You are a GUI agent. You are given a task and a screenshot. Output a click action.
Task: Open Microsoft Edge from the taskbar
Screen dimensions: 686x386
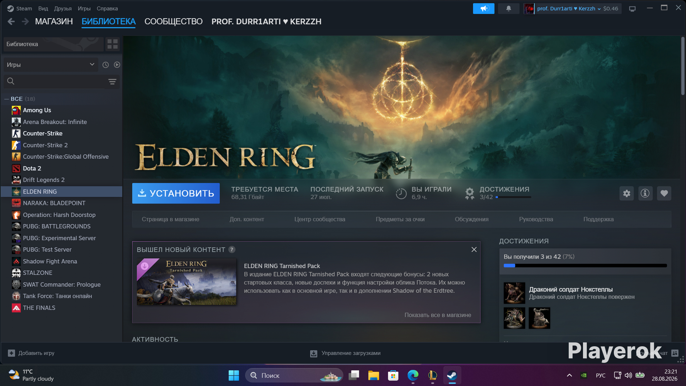pos(413,375)
